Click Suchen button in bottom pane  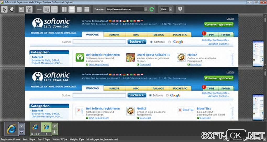tap(137, 95)
